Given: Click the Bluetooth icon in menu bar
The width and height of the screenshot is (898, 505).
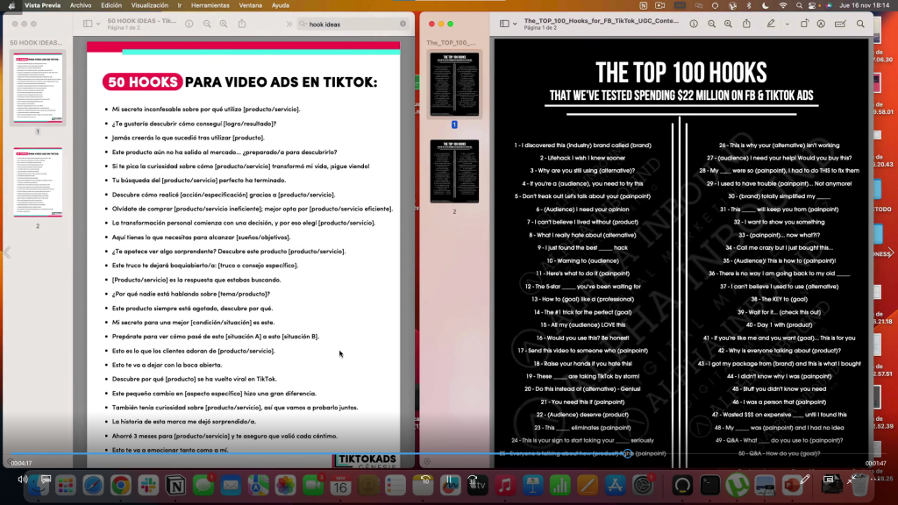Looking at the screenshot, I should coord(749,6).
